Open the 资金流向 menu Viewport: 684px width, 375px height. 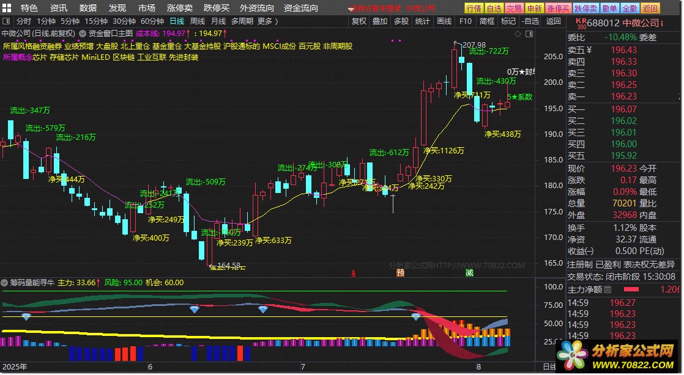point(300,8)
